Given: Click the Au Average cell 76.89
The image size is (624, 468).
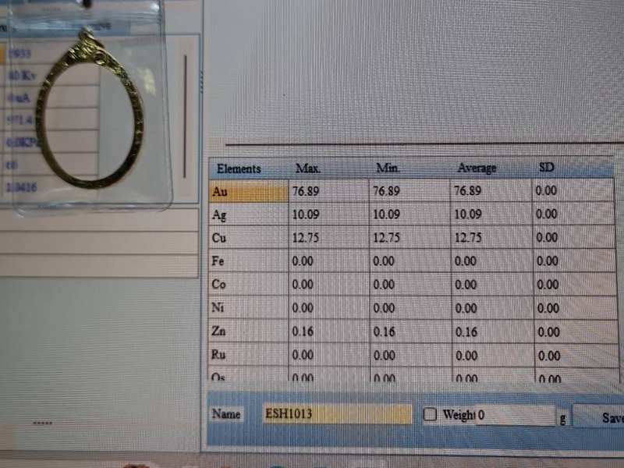Looking at the screenshot, I should (468, 191).
